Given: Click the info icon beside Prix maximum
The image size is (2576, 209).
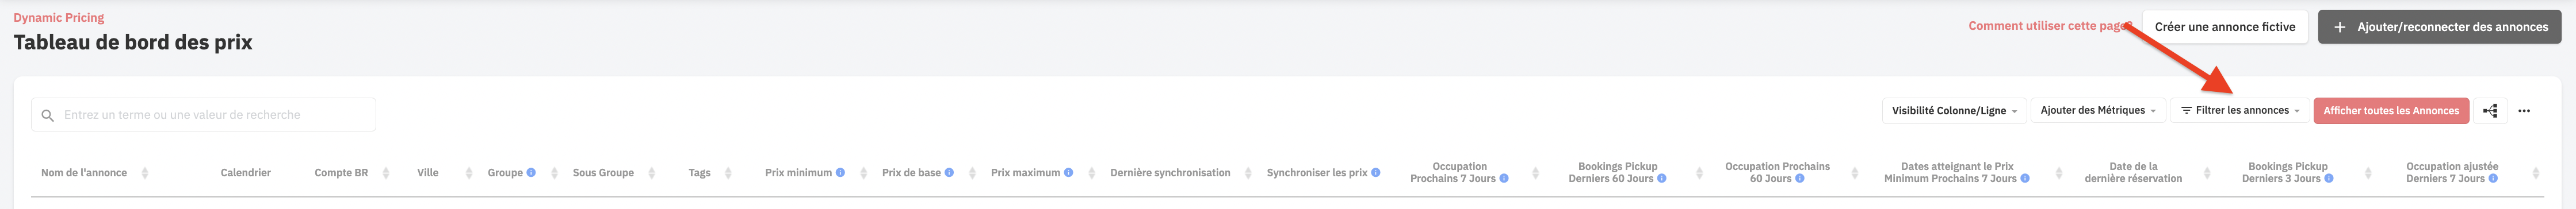Looking at the screenshot, I should [x=1068, y=173].
